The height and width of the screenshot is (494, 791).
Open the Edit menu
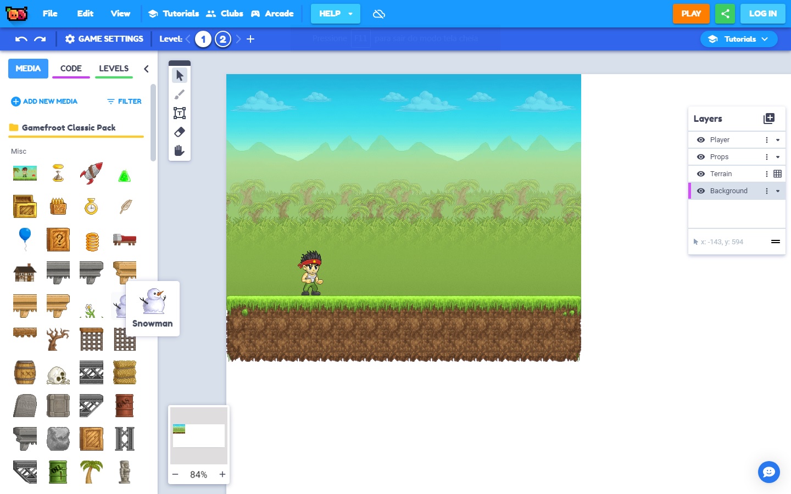(x=85, y=14)
